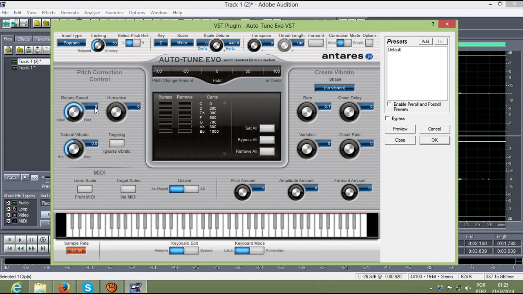Switch to Edit waveform view
This screenshot has width=523, height=294.
(5, 23)
